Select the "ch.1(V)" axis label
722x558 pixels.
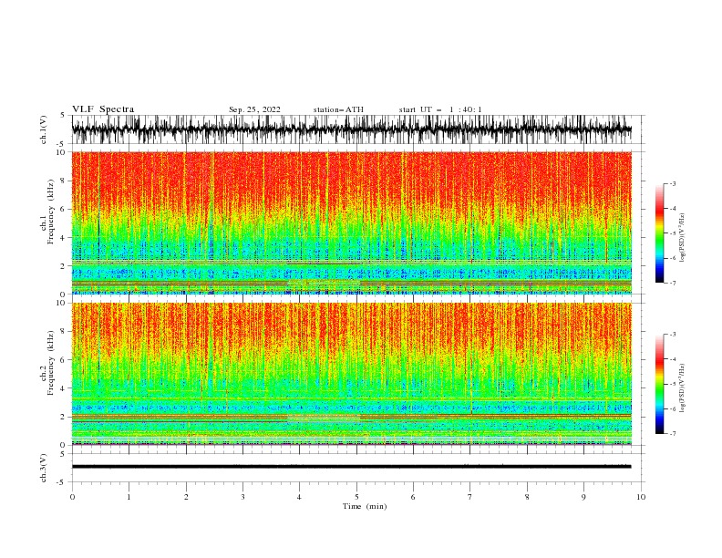44,129
